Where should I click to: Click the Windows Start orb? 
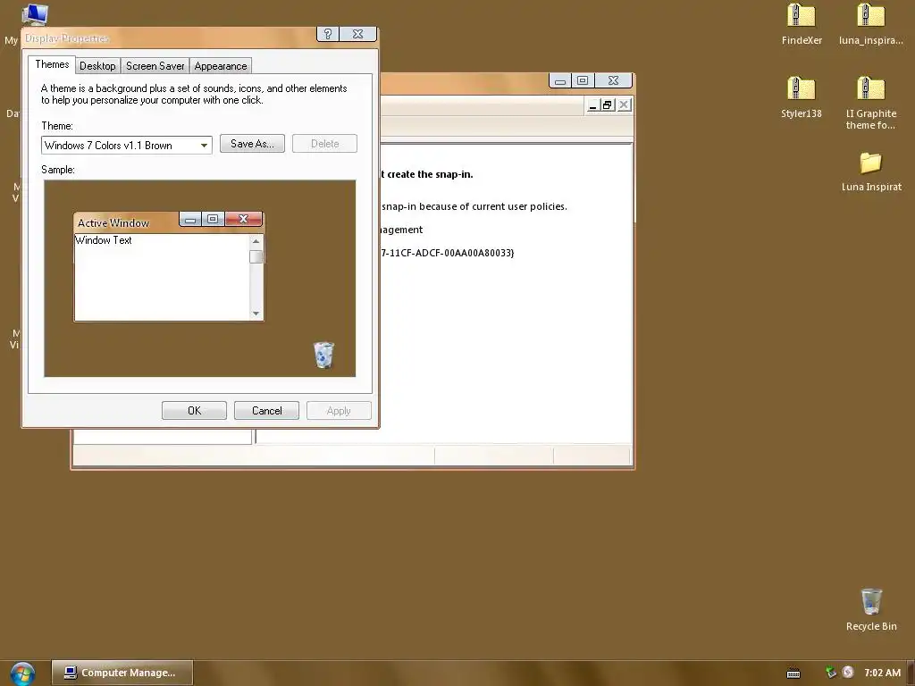(22, 673)
